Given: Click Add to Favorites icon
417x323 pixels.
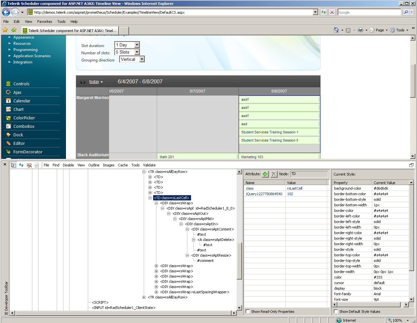Looking at the screenshot, I should [x=14, y=30].
